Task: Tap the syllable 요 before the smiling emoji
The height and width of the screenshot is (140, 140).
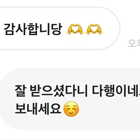Action: coord(56,109)
